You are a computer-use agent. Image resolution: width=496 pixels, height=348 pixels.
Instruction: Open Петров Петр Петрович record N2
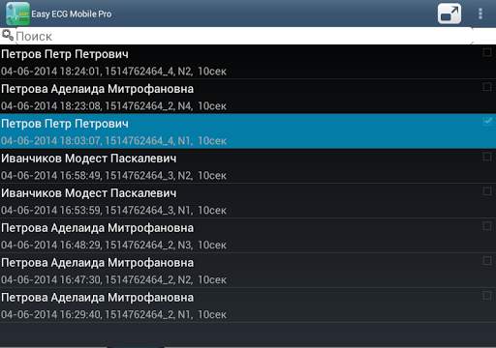click(x=248, y=62)
